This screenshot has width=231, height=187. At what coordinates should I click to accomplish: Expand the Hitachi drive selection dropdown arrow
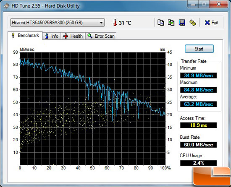(101, 23)
